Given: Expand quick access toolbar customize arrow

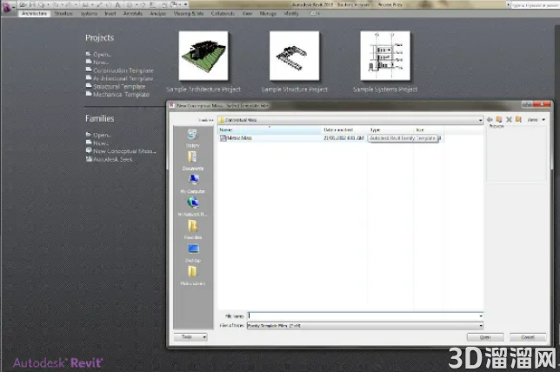Looking at the screenshot, I should pos(186,4).
